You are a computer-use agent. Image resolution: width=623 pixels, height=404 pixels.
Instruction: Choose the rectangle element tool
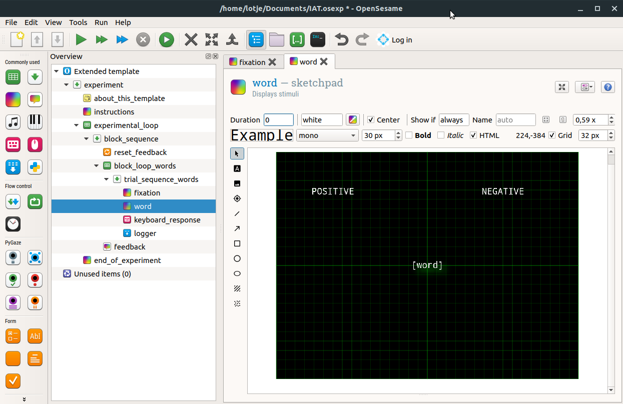point(237,243)
